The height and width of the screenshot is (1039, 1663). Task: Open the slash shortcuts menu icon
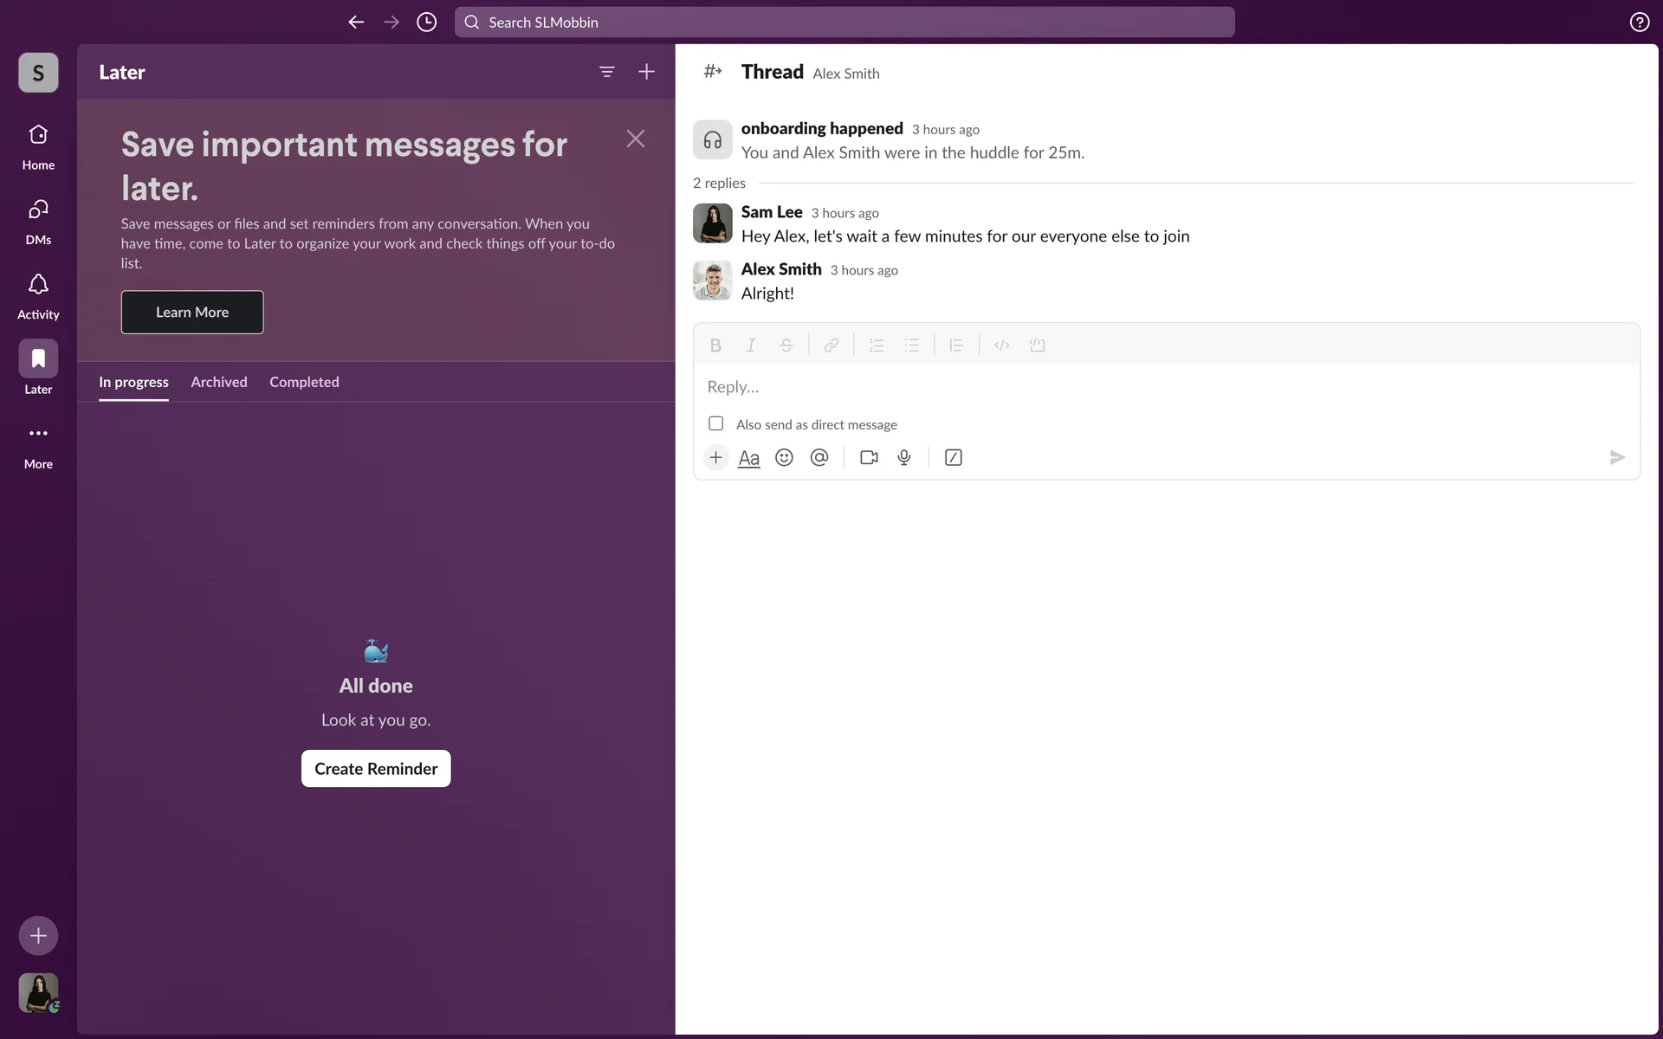[x=953, y=457]
